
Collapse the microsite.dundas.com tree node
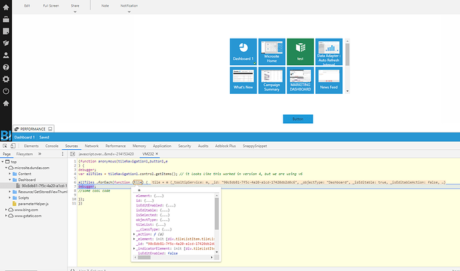[6, 168]
